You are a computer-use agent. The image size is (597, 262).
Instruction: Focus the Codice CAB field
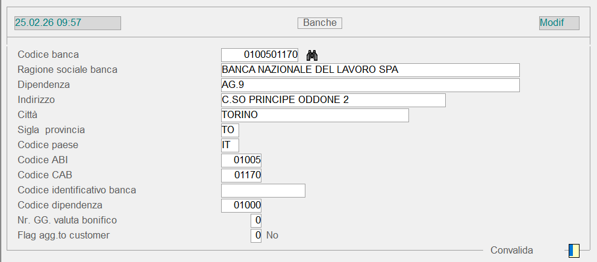click(242, 175)
